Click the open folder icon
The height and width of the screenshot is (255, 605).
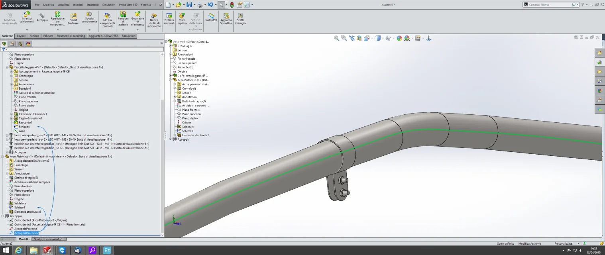tap(178, 5)
